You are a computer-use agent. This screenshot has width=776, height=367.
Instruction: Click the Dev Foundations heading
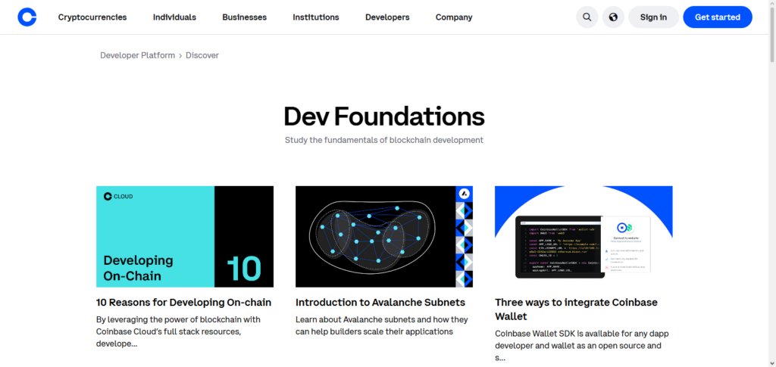coord(384,117)
